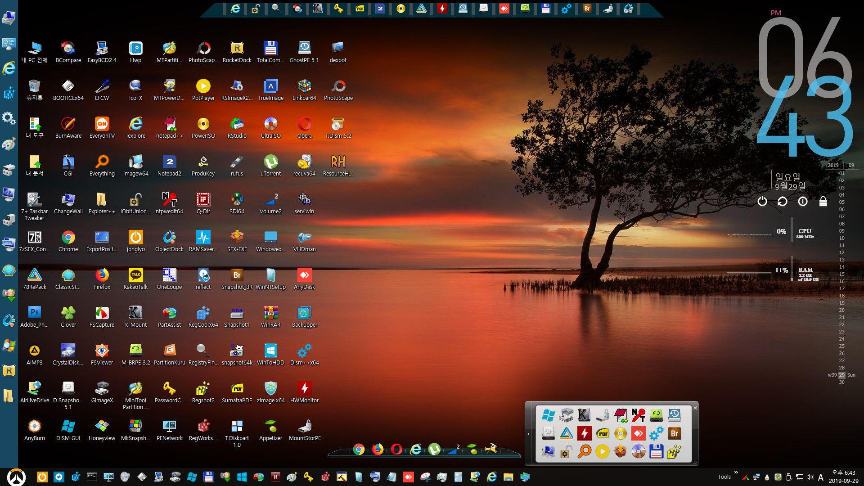The width and height of the screenshot is (864, 486).
Task: Click the floppy disk icon in the taskbar
Action: click(208, 477)
